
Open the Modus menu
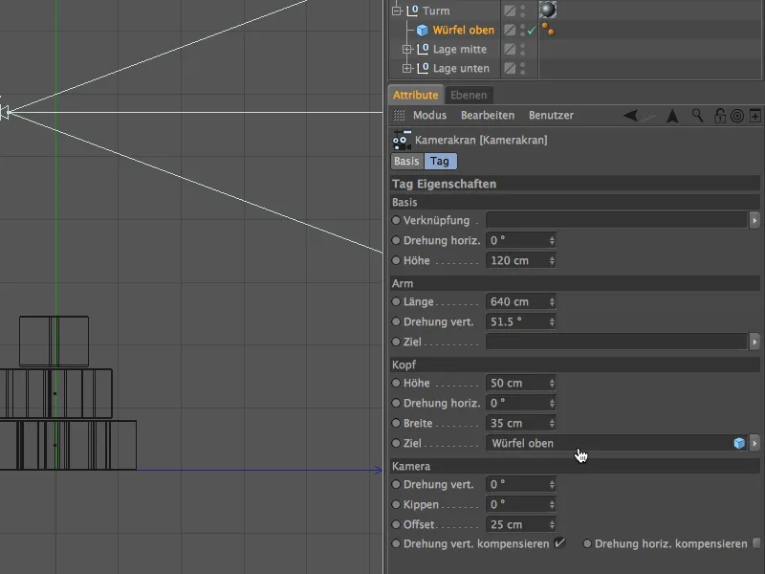[x=429, y=115]
